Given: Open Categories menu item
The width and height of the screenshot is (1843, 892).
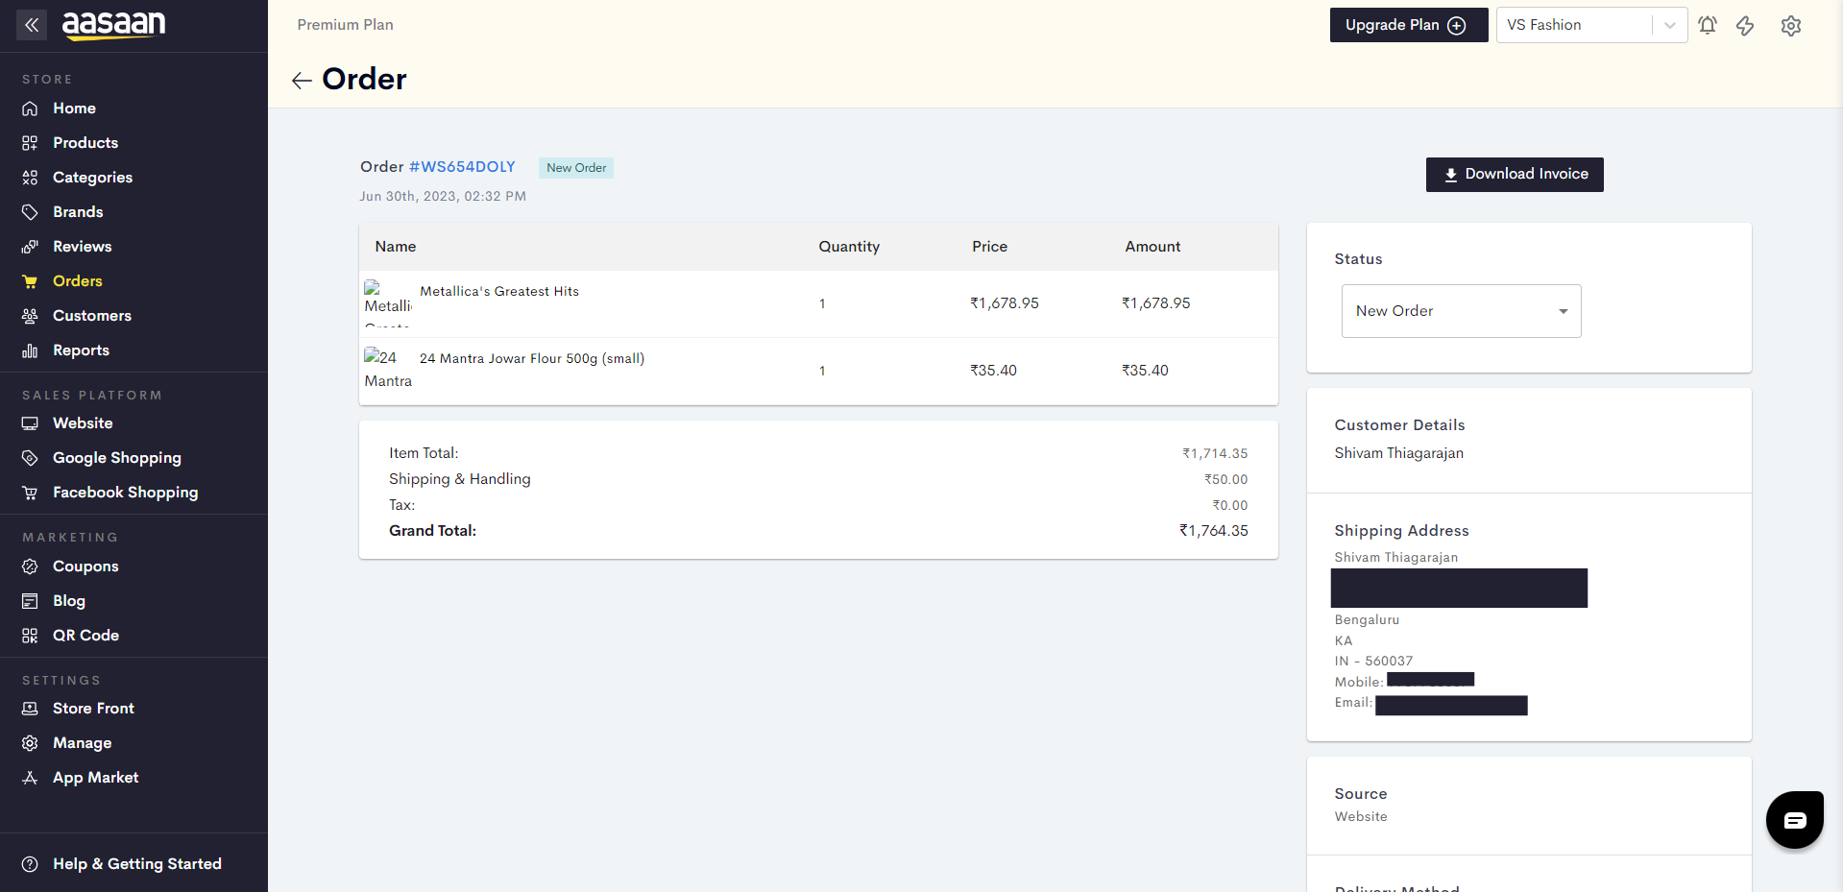Looking at the screenshot, I should [92, 178].
